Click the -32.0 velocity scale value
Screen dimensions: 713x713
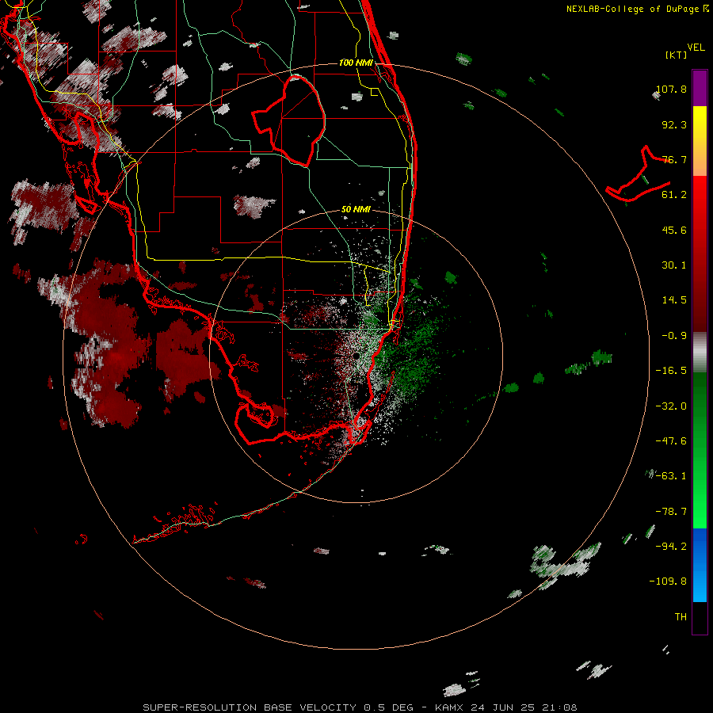click(671, 406)
